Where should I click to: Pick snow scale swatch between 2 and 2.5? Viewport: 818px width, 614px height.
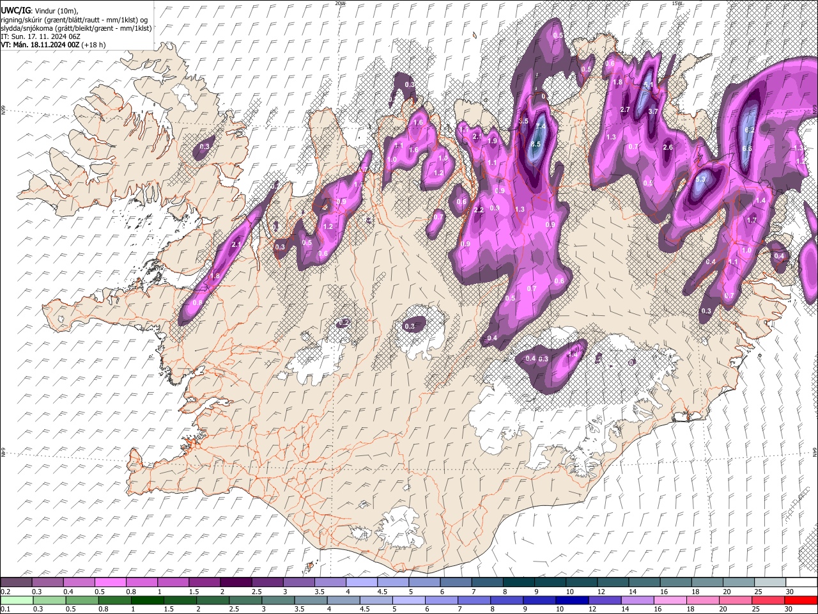pos(236,582)
